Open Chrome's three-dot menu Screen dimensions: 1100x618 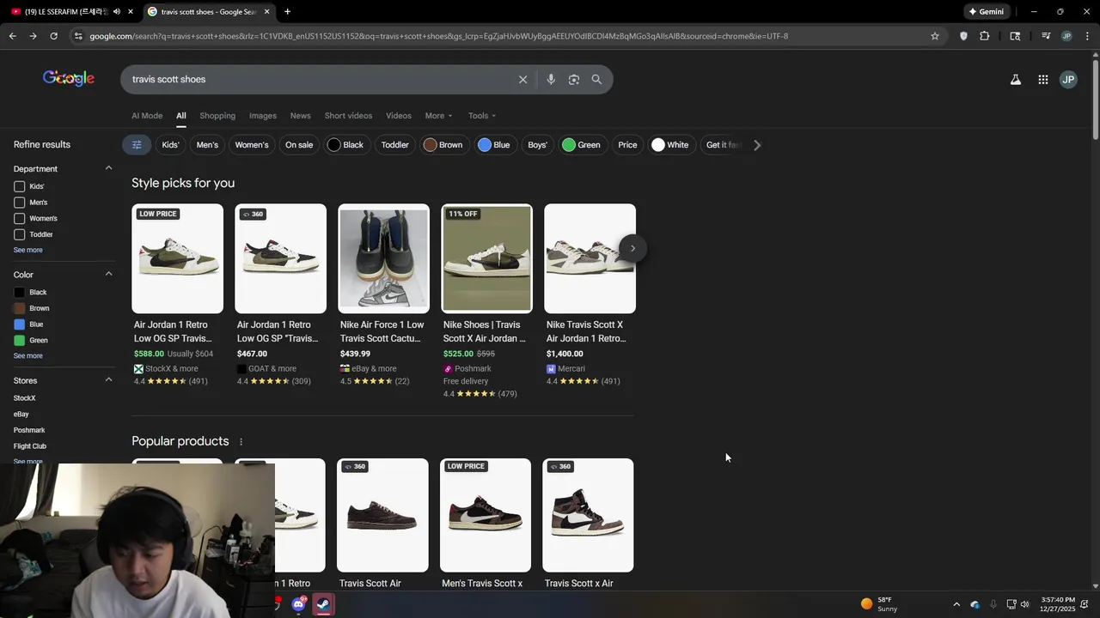(x=1087, y=36)
